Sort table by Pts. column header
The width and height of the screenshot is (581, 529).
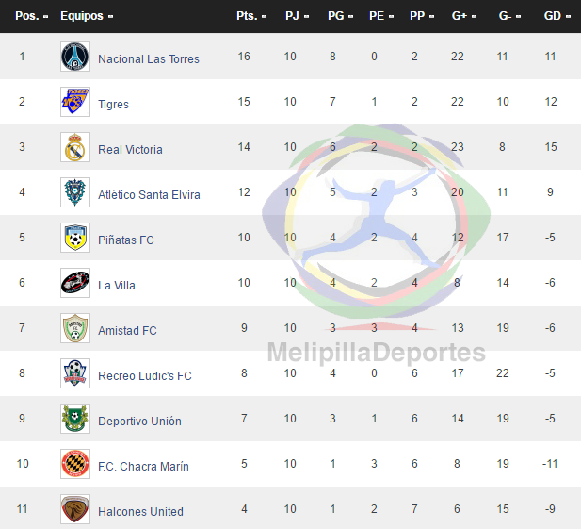coord(251,16)
